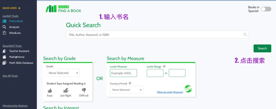This screenshot has height=109, width=276.
Task: Click the Search by Measure heading
Action: click(125, 58)
